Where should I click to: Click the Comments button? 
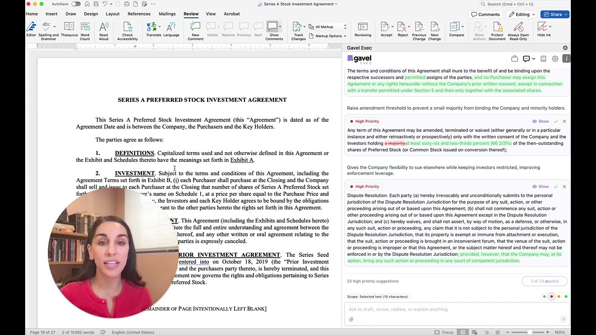point(485,14)
